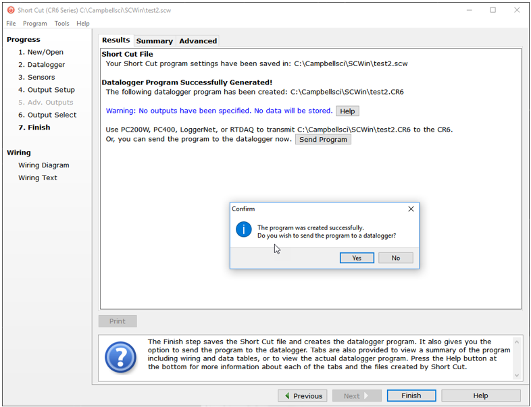The image size is (531, 407).
Task: Click the Progress heading in sidebar
Action: [x=24, y=39]
